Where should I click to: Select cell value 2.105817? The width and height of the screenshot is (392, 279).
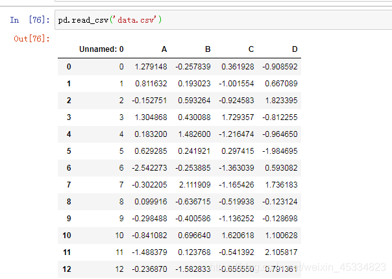pyautogui.click(x=281, y=252)
